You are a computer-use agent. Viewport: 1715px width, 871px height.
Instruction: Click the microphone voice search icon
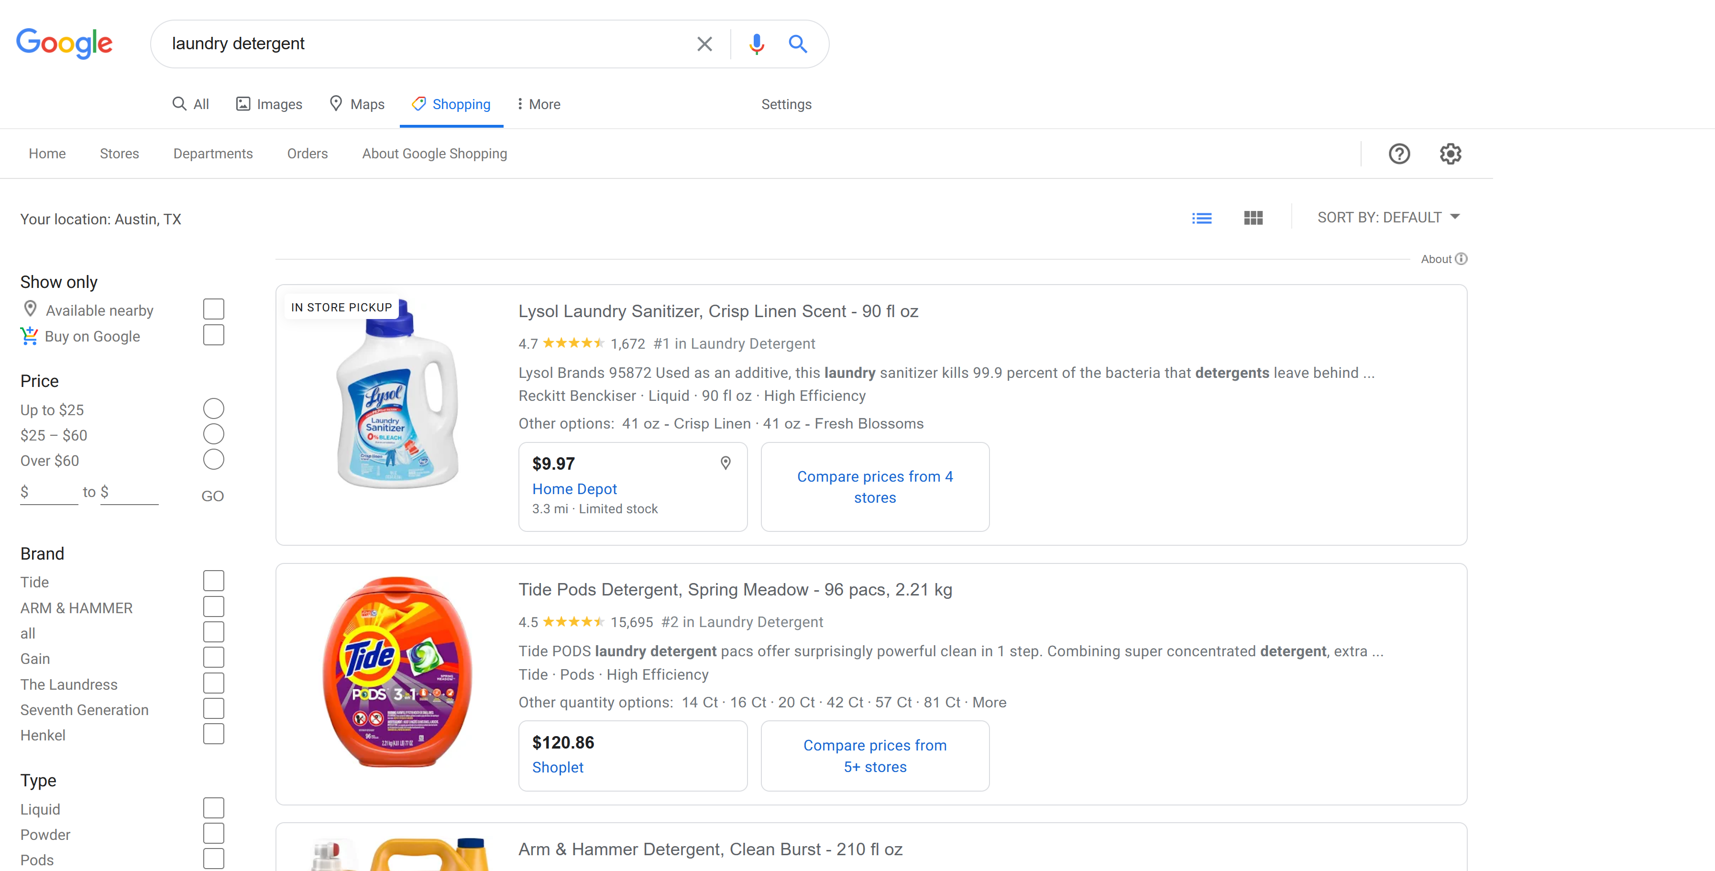[x=756, y=44]
